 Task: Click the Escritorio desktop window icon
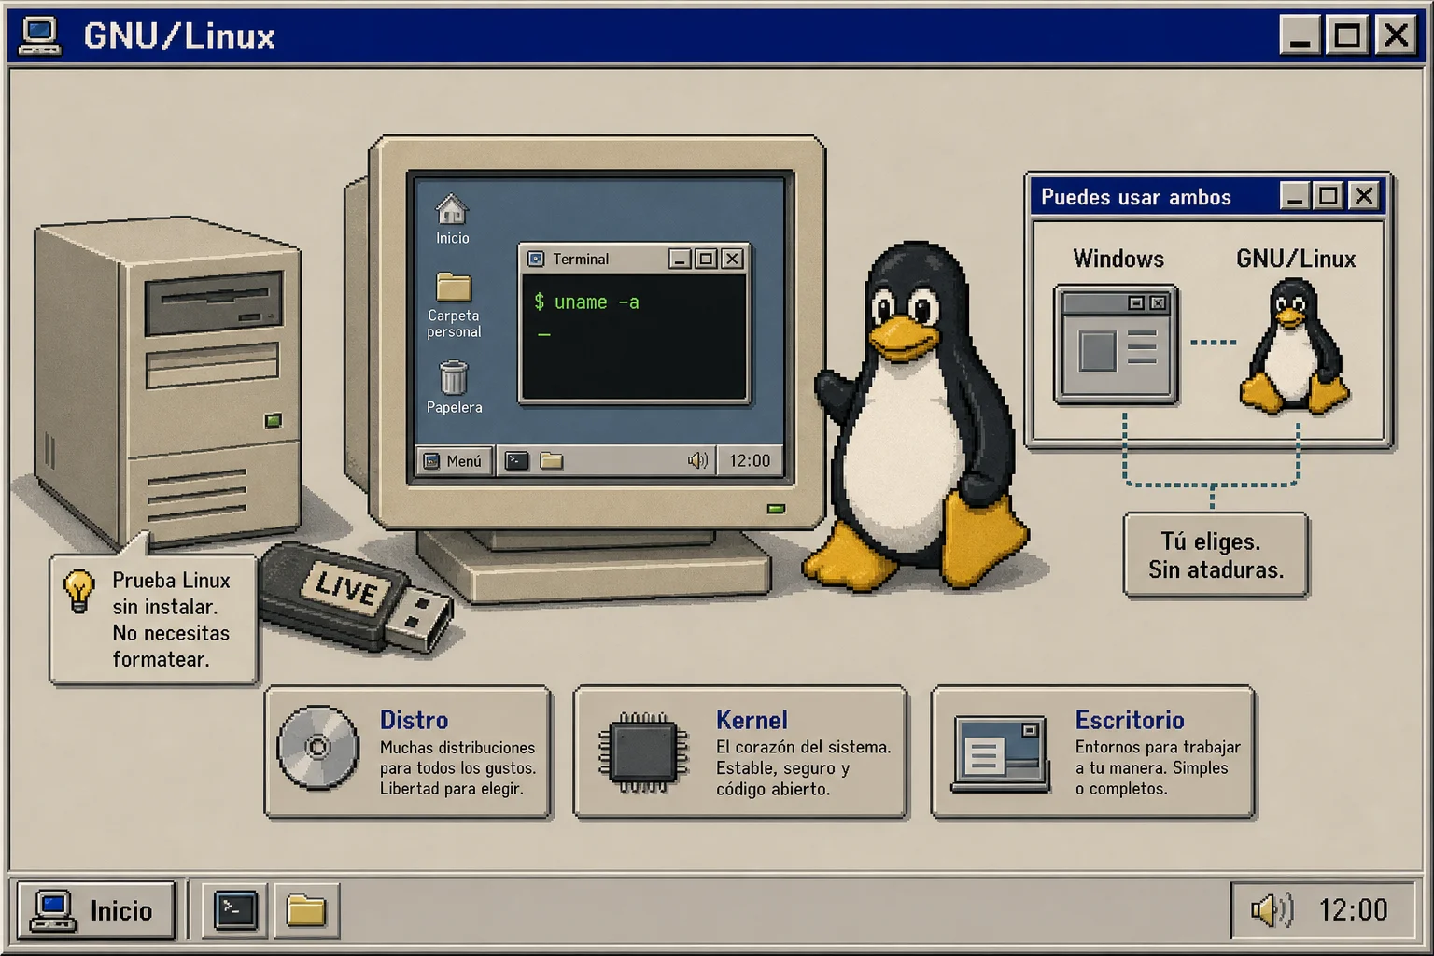pos(1001,754)
